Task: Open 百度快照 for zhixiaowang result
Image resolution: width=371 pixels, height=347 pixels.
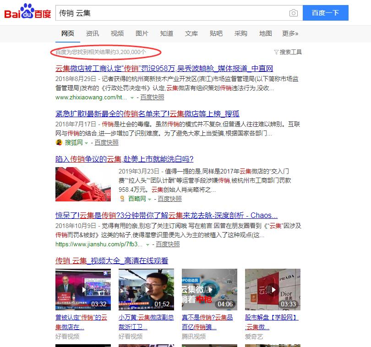Action: pos(152,97)
